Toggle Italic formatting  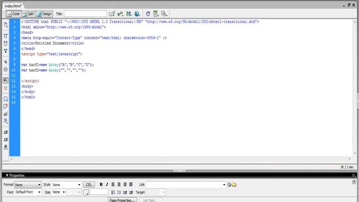pos(107,185)
